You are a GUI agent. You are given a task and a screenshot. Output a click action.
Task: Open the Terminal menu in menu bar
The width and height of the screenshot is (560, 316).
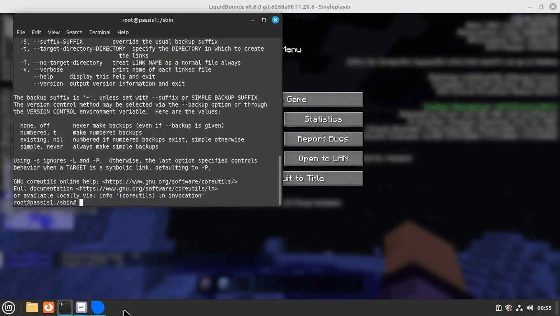pos(100,32)
